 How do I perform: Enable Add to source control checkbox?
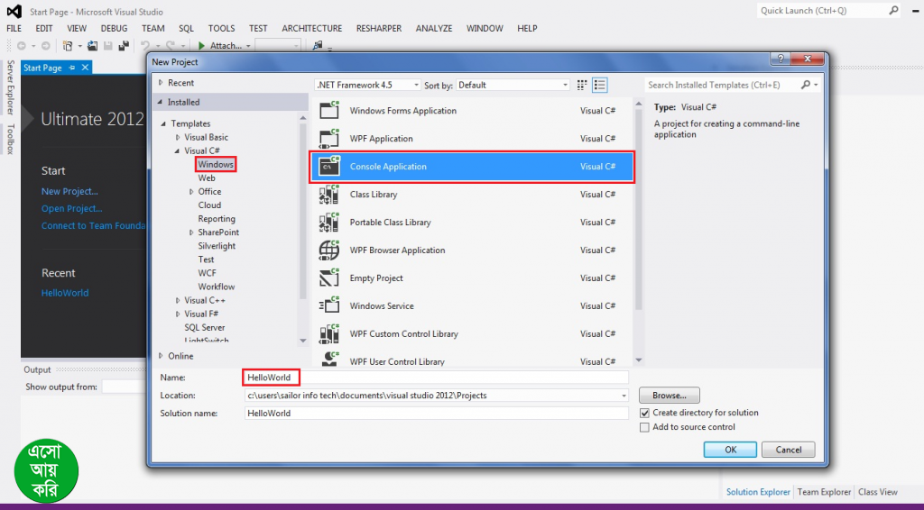(x=644, y=427)
